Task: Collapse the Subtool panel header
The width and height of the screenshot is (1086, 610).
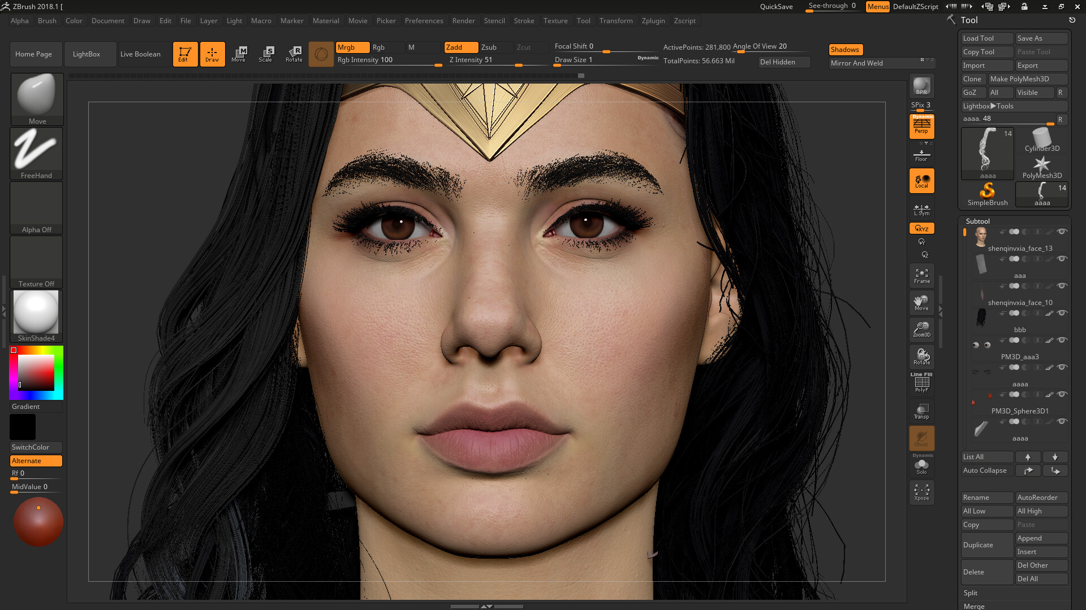Action: 977,221
